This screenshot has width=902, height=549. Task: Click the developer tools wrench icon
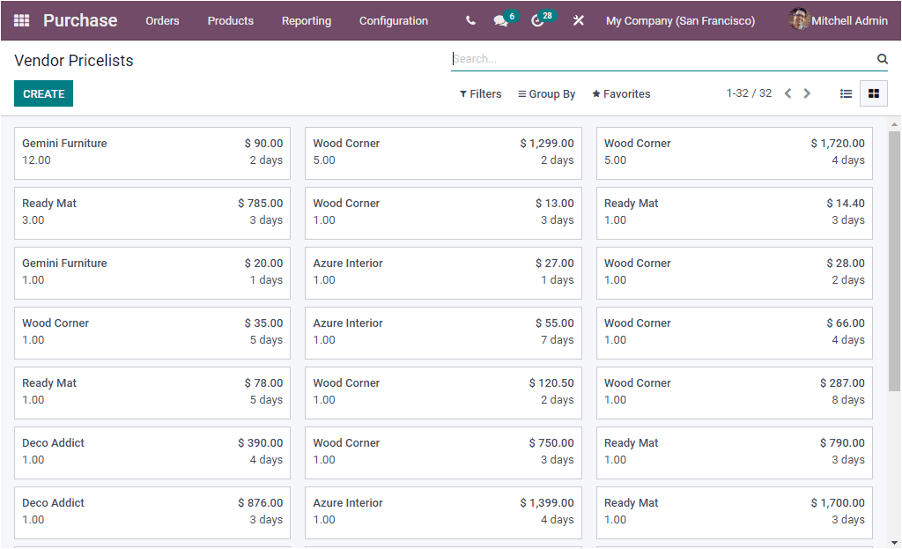pos(578,19)
